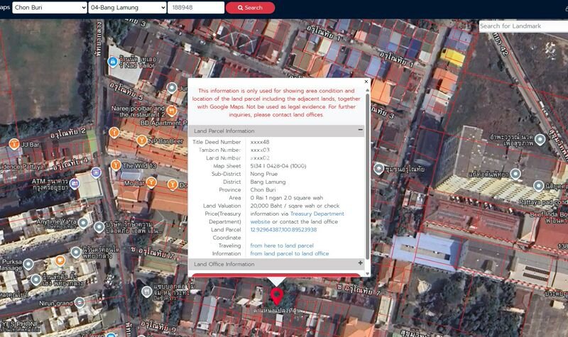Open the Treasury 'website' link

pyautogui.click(x=260, y=222)
